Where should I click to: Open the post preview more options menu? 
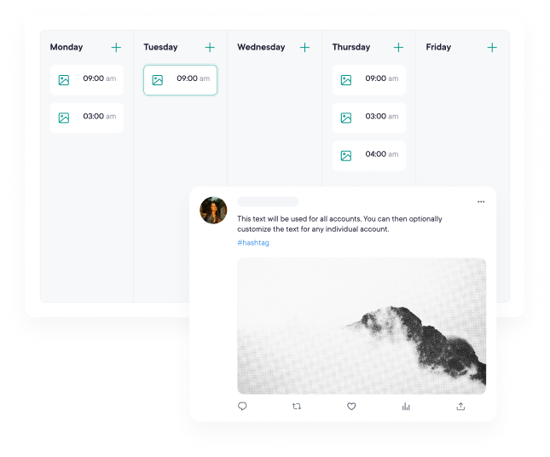[x=481, y=202]
